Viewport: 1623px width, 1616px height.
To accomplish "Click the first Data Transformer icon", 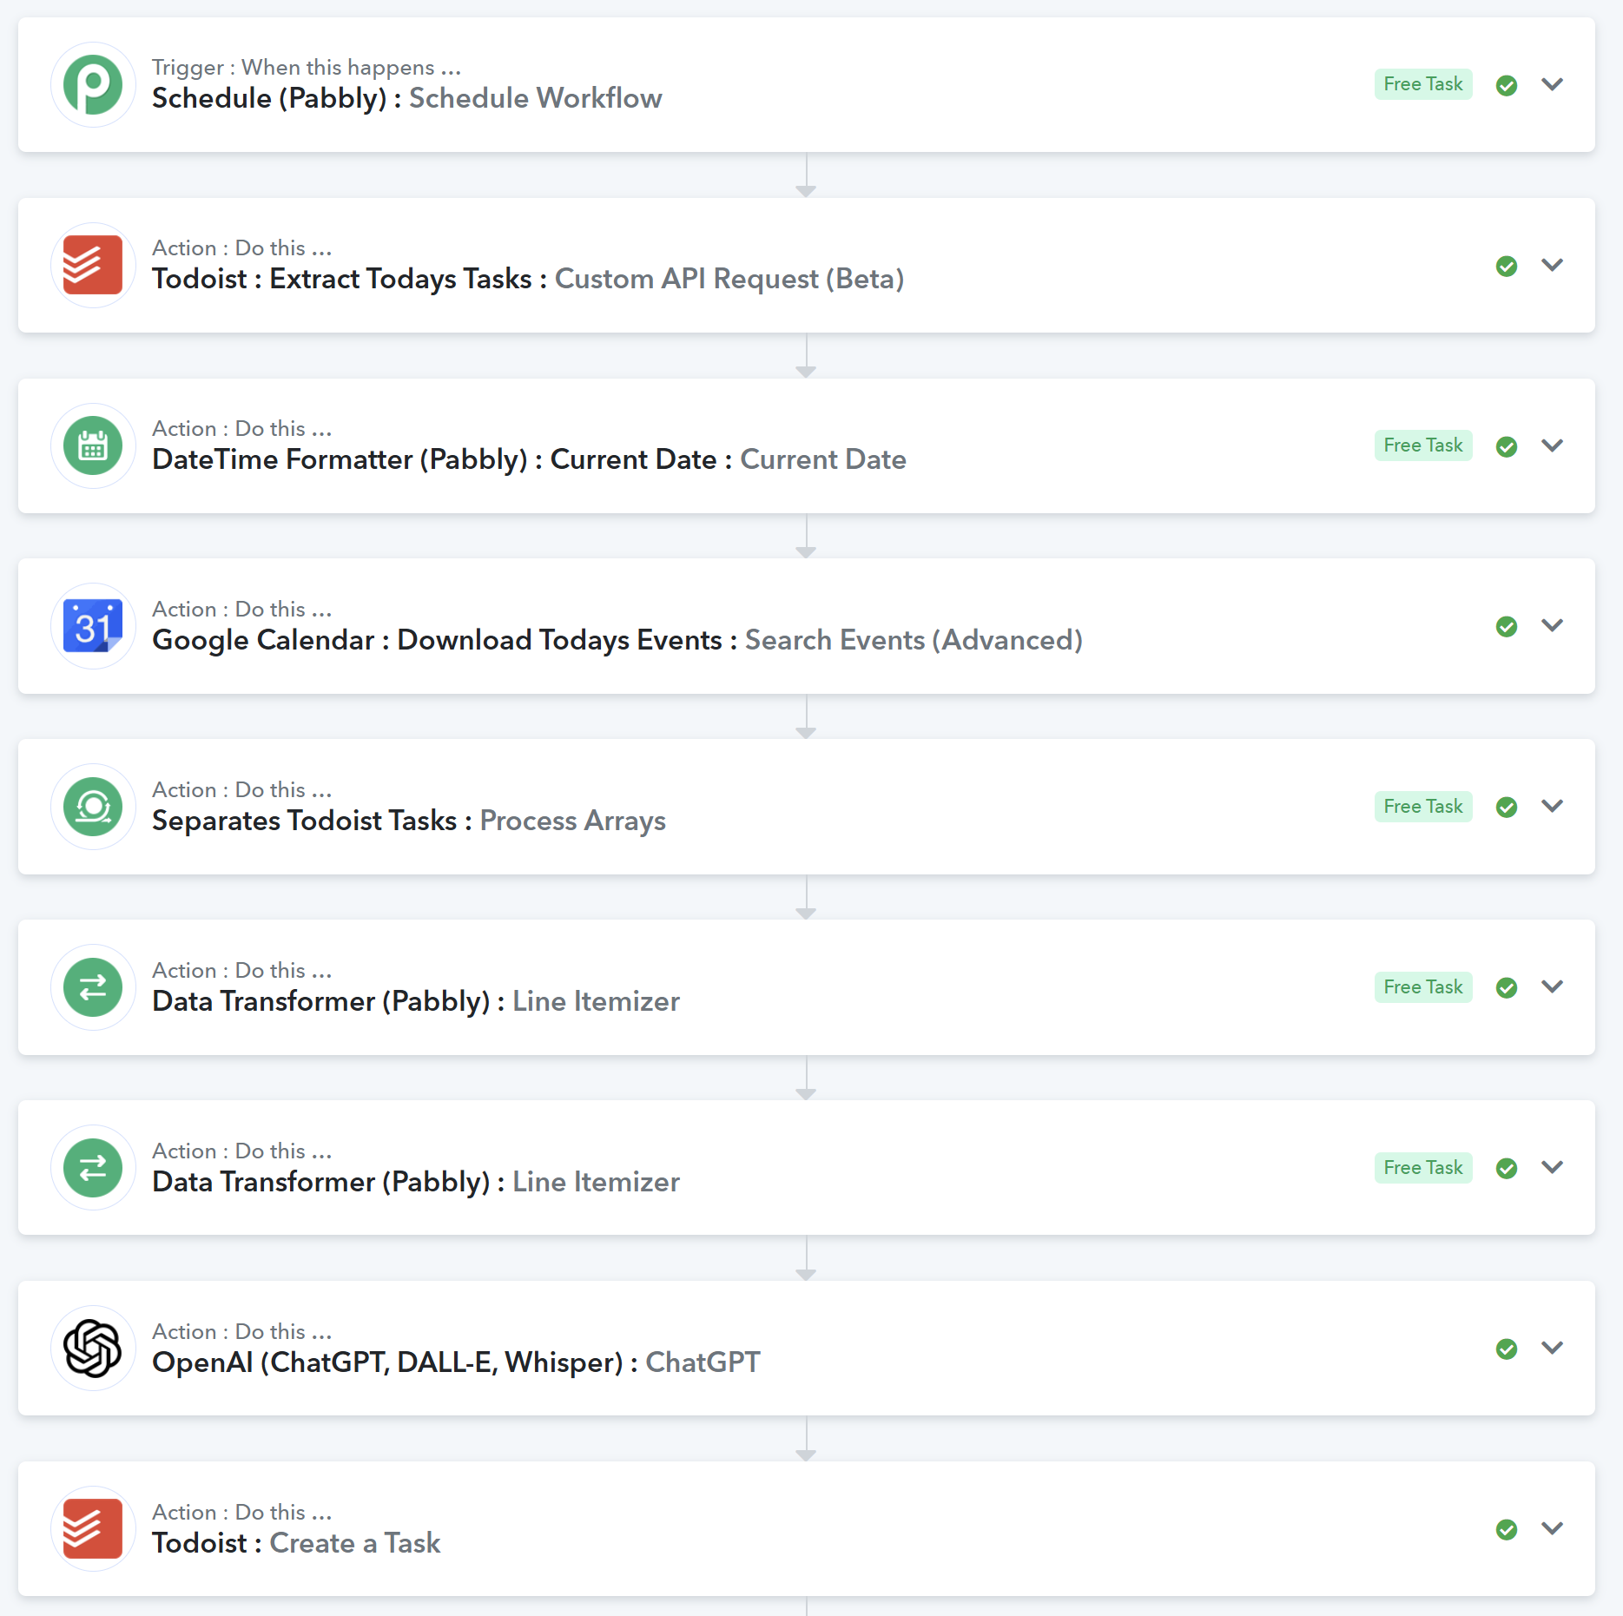I will click(93, 987).
